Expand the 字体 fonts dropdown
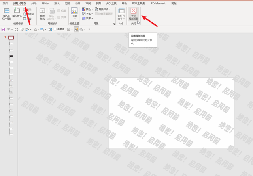253x176 pixels. (88, 14)
